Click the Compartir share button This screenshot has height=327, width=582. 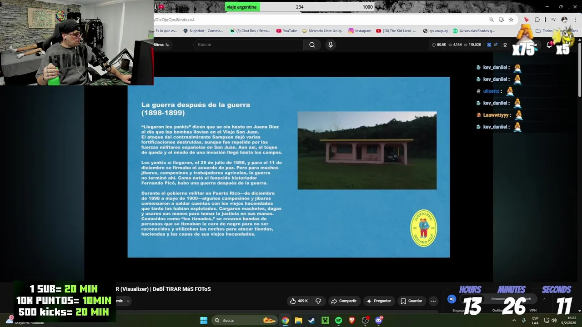click(x=344, y=301)
